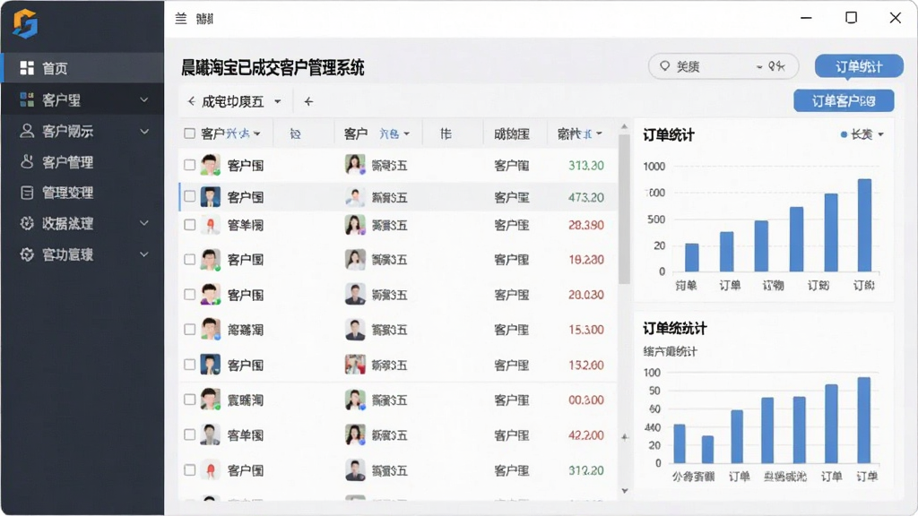Tick the checkbox in the 473.20 row
The image size is (918, 516).
point(189,196)
